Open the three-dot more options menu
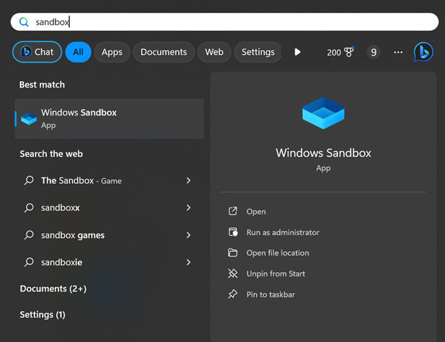Viewport: 445px width, 342px height. click(x=398, y=52)
